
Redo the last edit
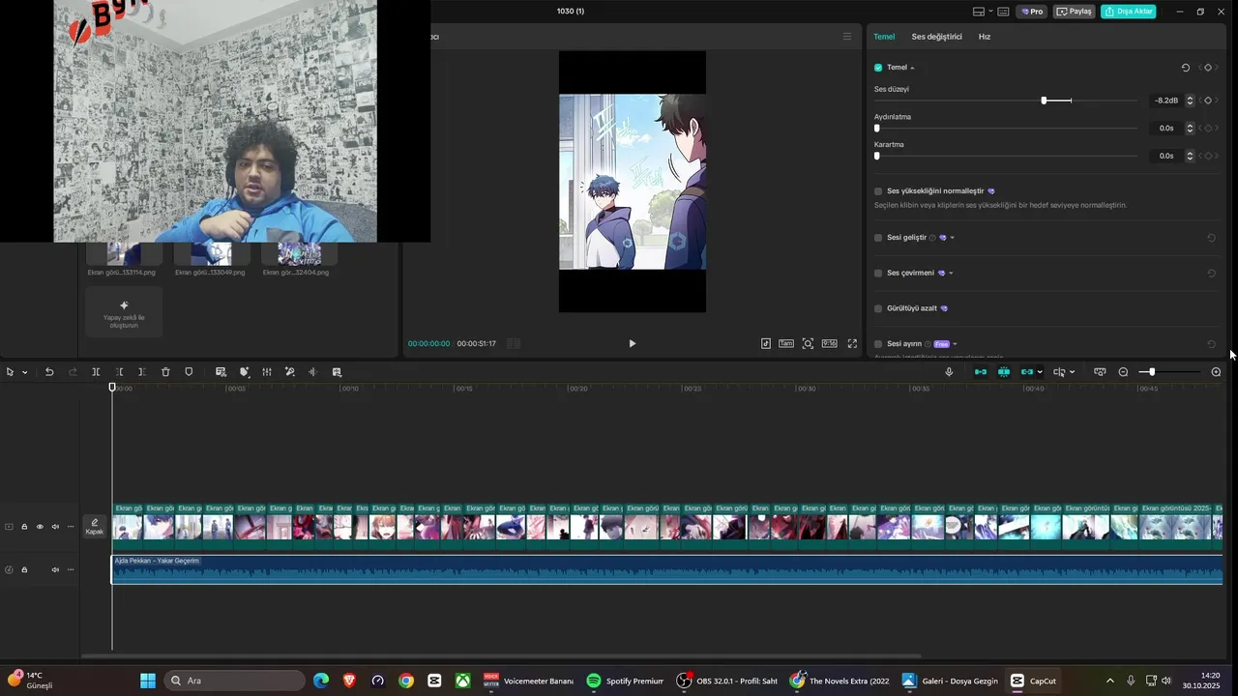pyautogui.click(x=73, y=372)
